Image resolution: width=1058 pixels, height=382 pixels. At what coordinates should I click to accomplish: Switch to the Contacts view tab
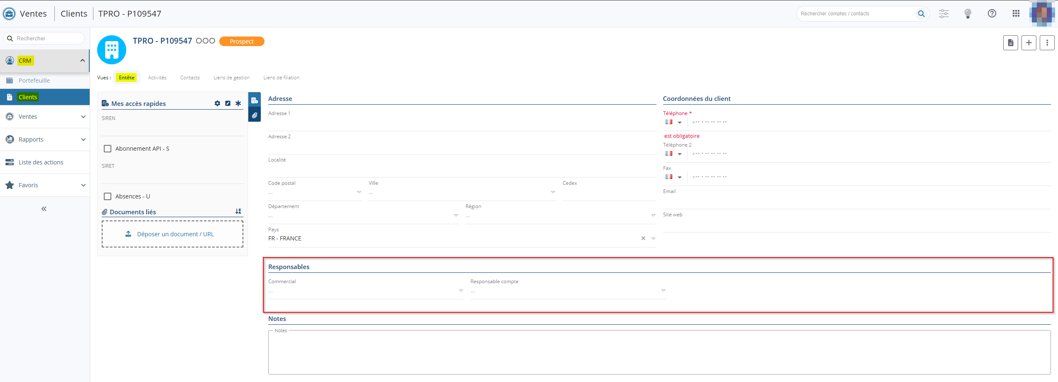point(190,78)
